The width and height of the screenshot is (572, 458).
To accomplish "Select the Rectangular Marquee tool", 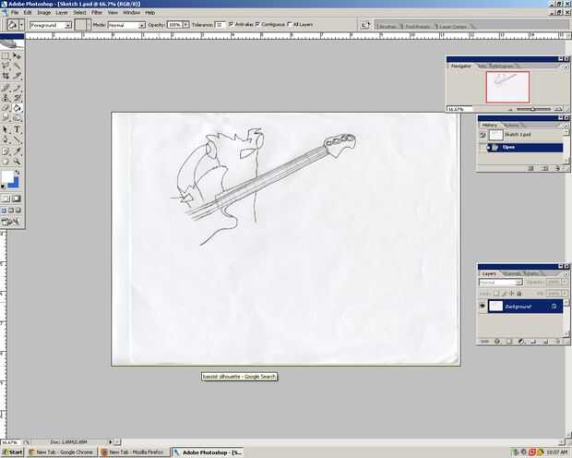I will click(x=6, y=56).
